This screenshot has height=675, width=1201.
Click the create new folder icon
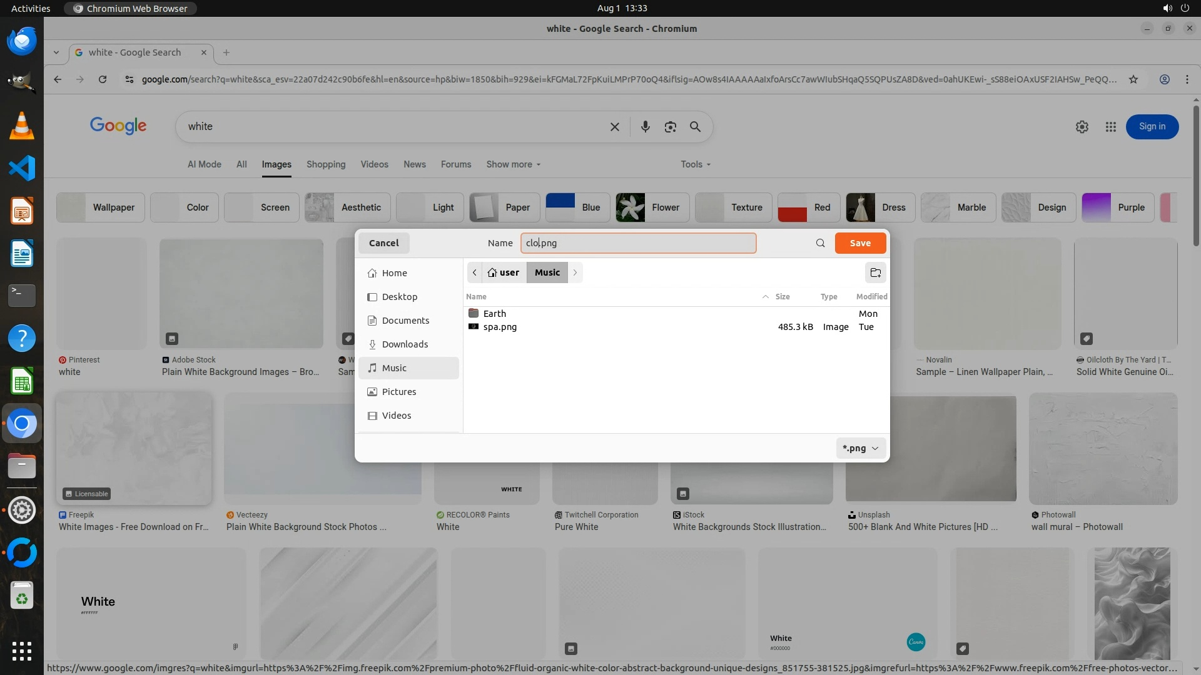(875, 272)
